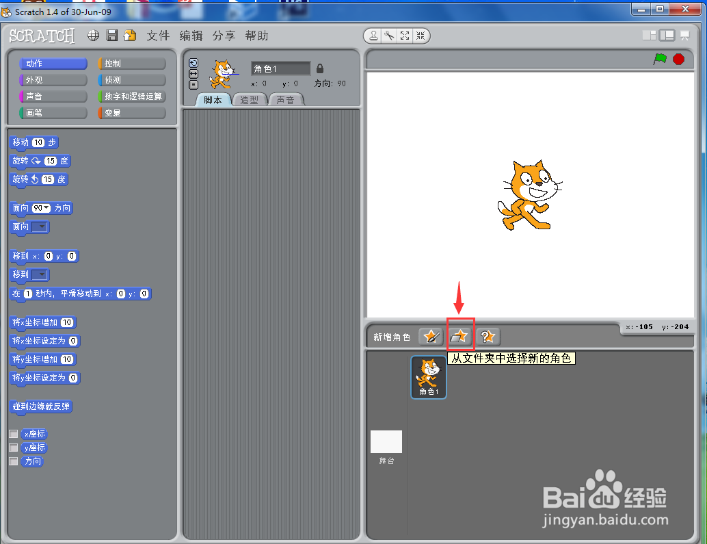Choose new sprite from file folder
707x544 pixels.
tap(459, 337)
